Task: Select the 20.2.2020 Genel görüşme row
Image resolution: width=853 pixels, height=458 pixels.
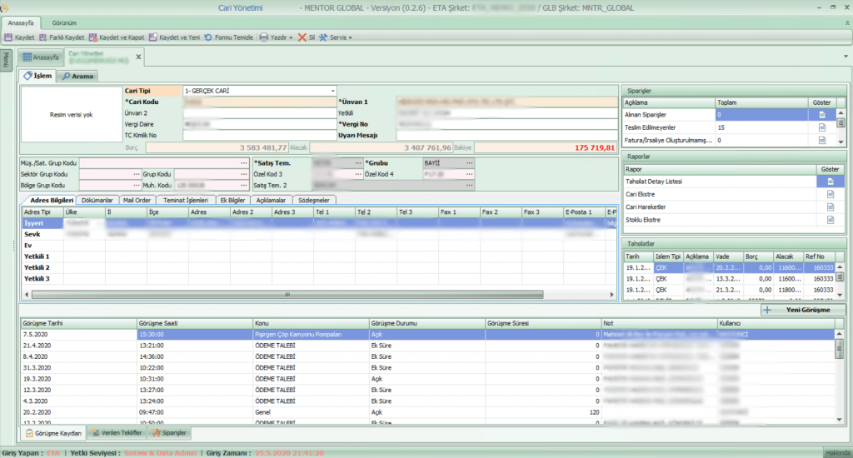Action: (428, 412)
